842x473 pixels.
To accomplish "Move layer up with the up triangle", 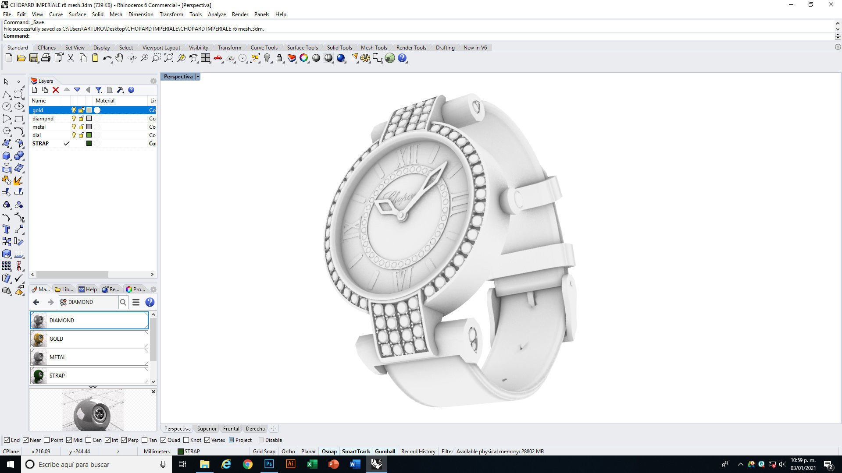I will (67, 90).
